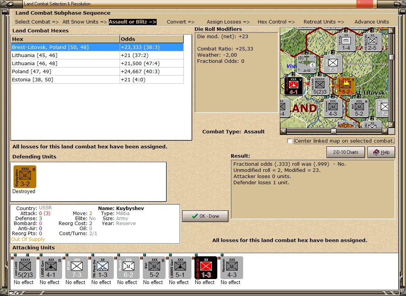Click Advance Units subphase step

tap(372, 22)
